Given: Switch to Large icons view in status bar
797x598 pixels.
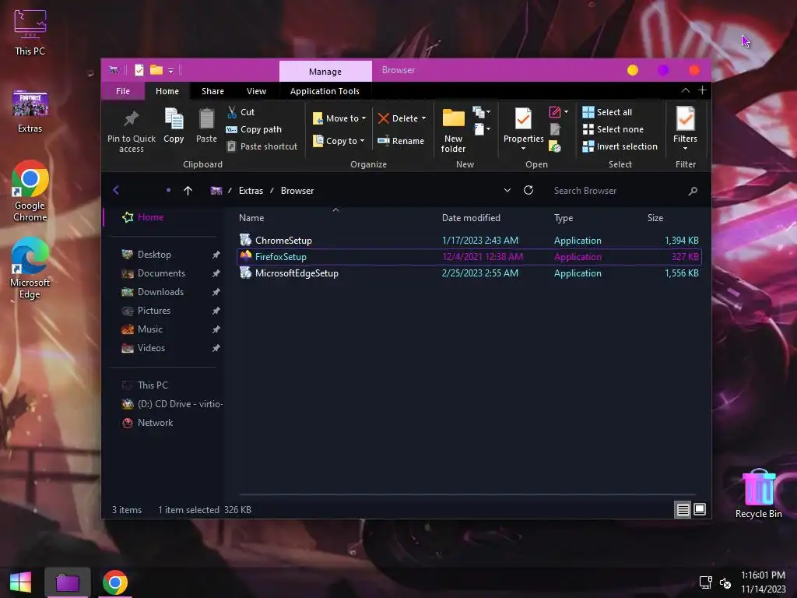Looking at the screenshot, I should click(700, 509).
